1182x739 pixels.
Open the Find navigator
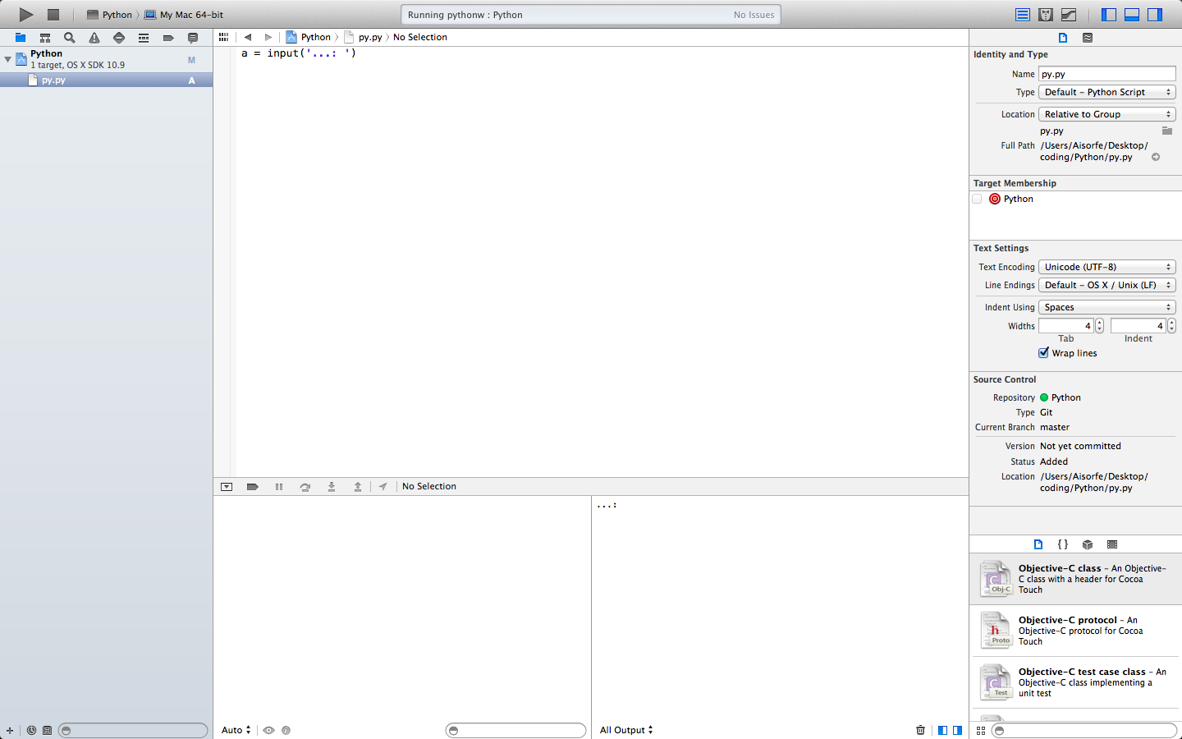click(x=70, y=38)
